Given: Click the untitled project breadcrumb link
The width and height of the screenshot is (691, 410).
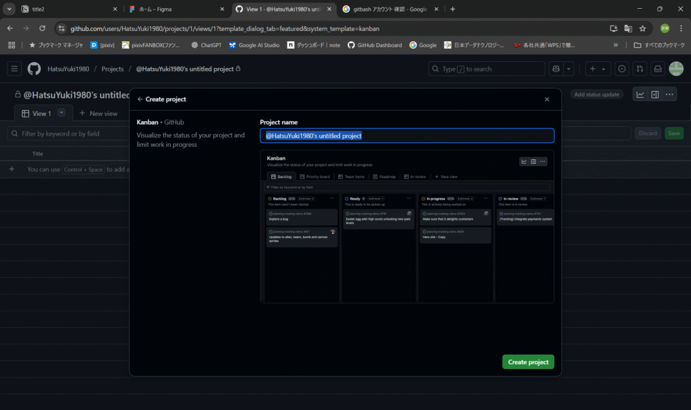Looking at the screenshot, I should pos(185,69).
